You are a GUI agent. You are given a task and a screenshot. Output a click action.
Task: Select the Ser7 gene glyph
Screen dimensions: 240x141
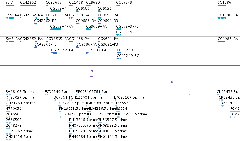tap(10, 5)
